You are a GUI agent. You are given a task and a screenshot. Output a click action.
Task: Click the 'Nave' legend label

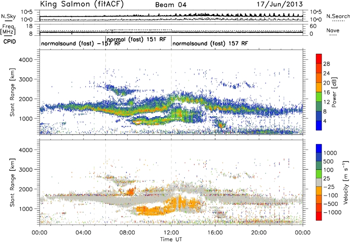pos(333,30)
